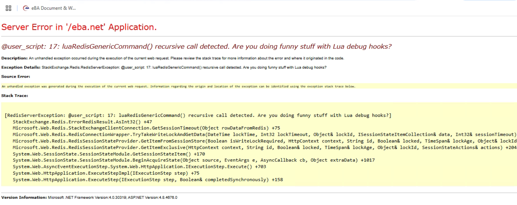The height and width of the screenshot is (205, 517).
Task: Click the ExecuteStepImpl stack trace line
Action: tap(106, 173)
